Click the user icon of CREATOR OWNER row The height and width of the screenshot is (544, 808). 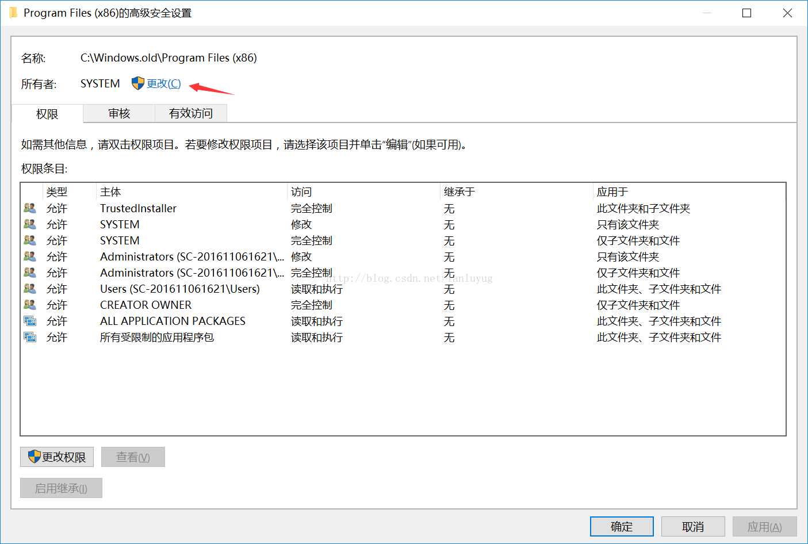click(x=30, y=305)
